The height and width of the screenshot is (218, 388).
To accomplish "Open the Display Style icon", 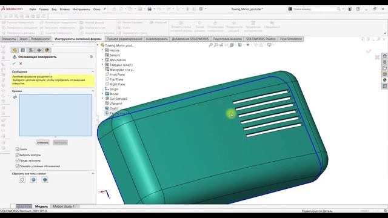I will pos(240,45).
